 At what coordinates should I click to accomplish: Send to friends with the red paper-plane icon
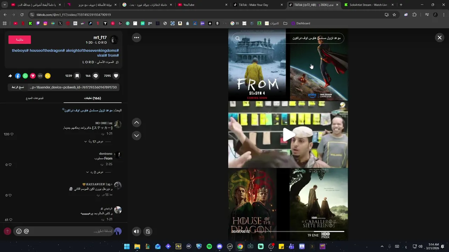click(x=33, y=76)
